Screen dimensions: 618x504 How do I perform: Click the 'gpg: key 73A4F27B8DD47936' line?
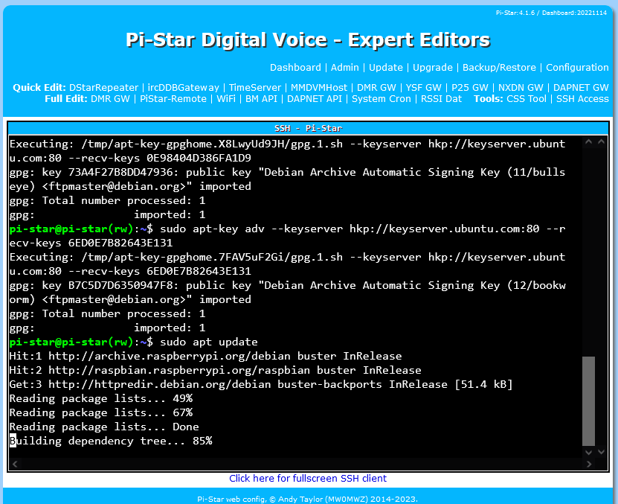(x=287, y=172)
